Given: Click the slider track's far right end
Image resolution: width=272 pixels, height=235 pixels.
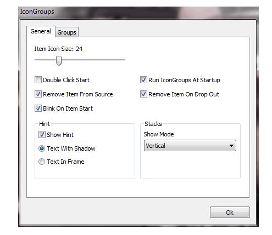Looking at the screenshot, I should coord(124,60).
